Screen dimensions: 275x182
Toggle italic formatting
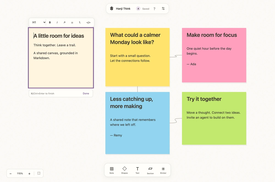[57, 22]
